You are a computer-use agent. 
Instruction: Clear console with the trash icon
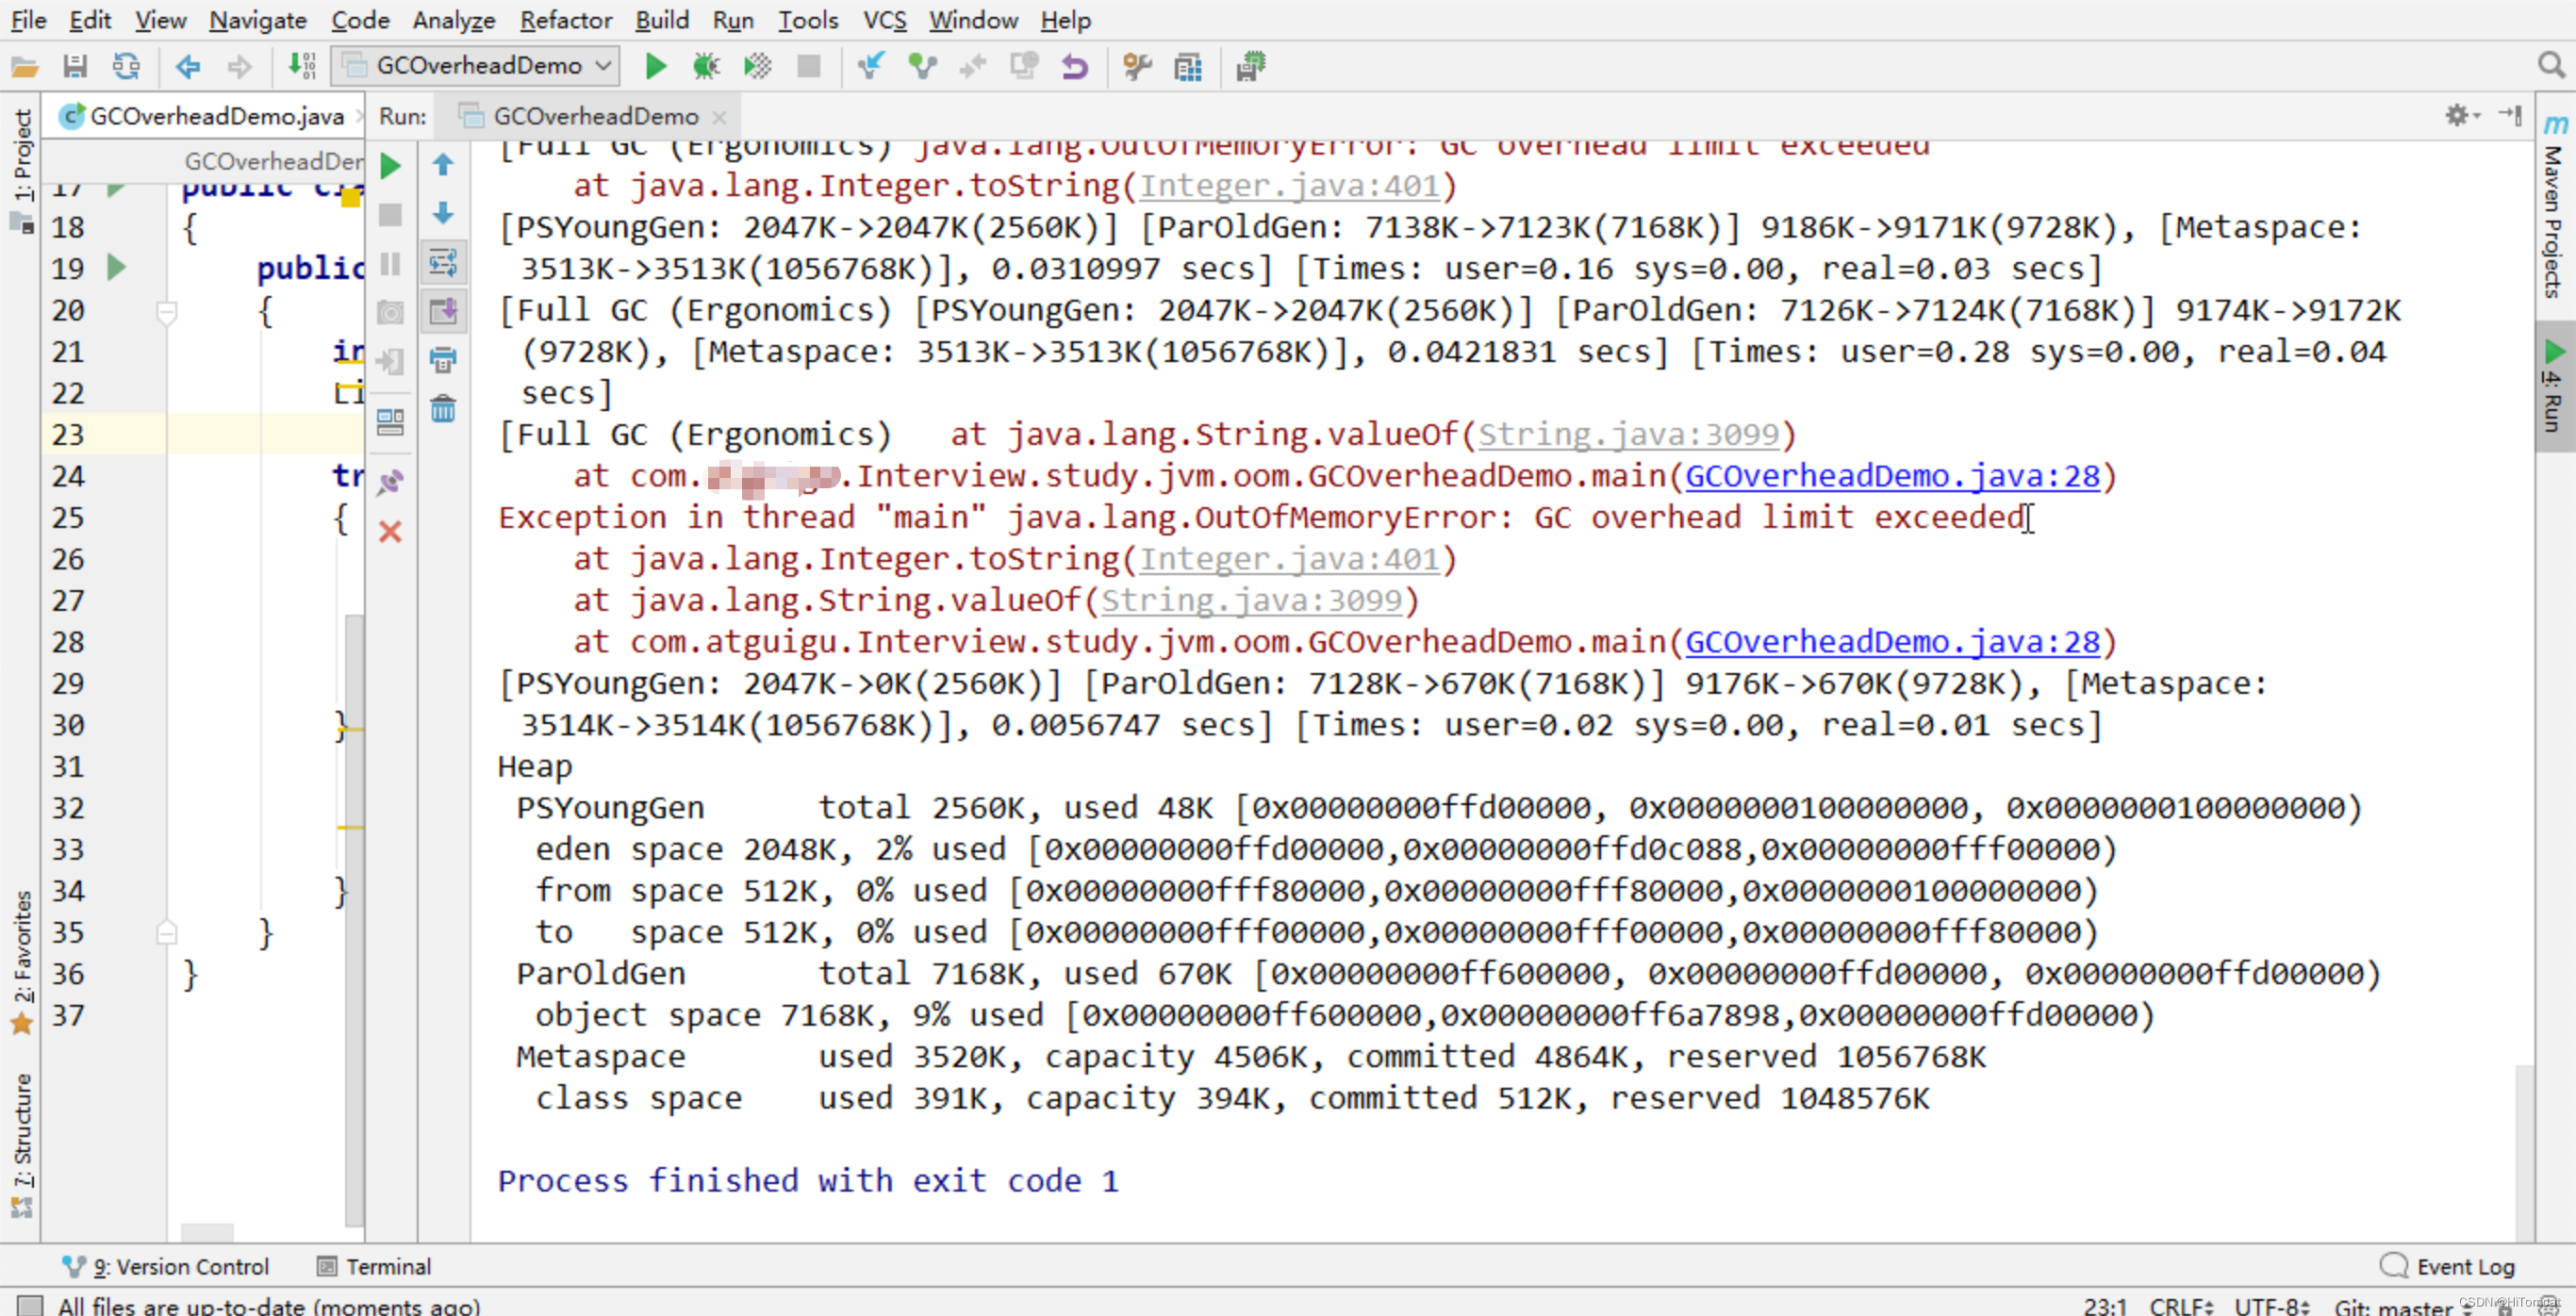coord(443,409)
